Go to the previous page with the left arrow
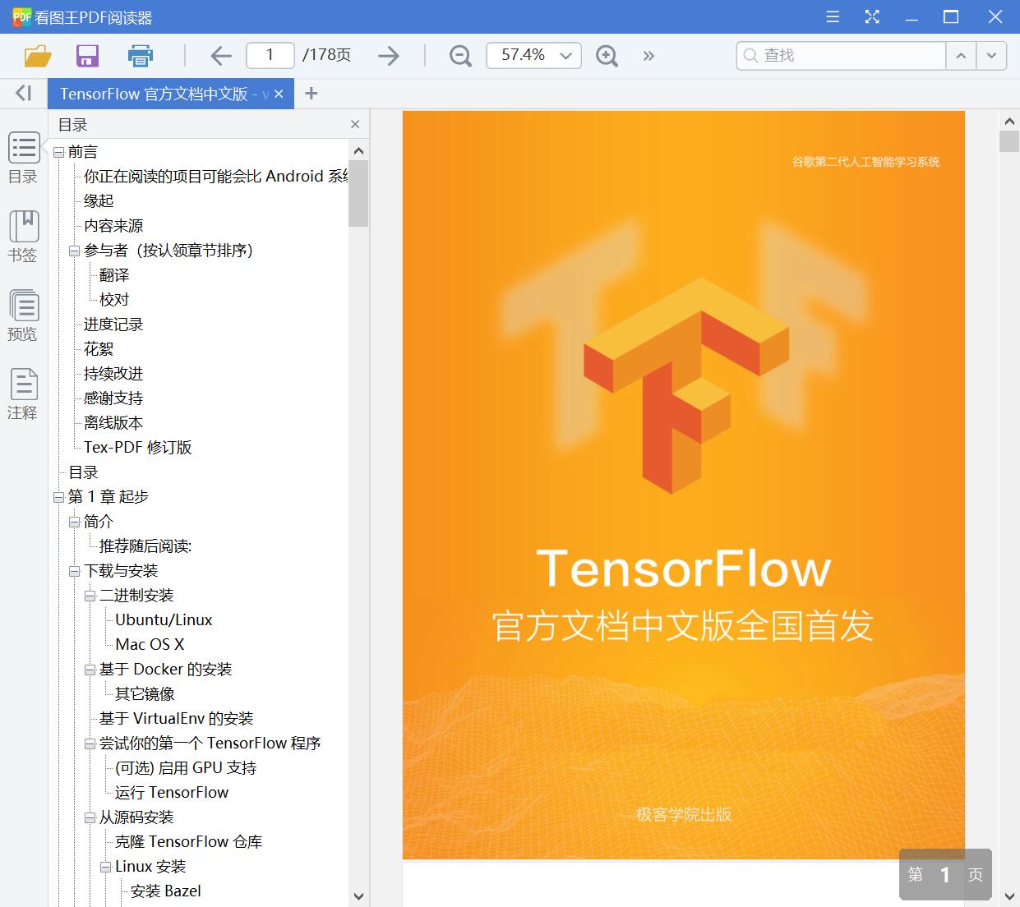The width and height of the screenshot is (1020, 907). tap(220, 56)
